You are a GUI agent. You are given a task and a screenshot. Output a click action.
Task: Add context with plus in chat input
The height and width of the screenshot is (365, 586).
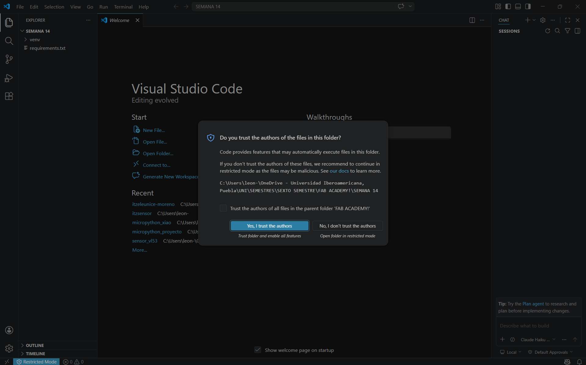(x=502, y=339)
